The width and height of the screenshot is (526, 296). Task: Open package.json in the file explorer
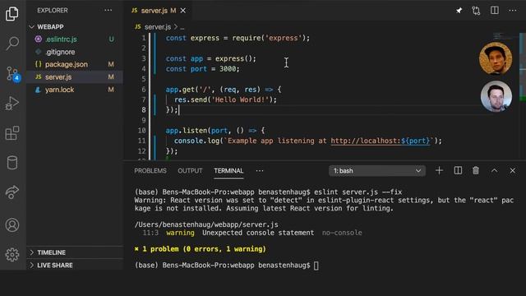tap(75, 64)
